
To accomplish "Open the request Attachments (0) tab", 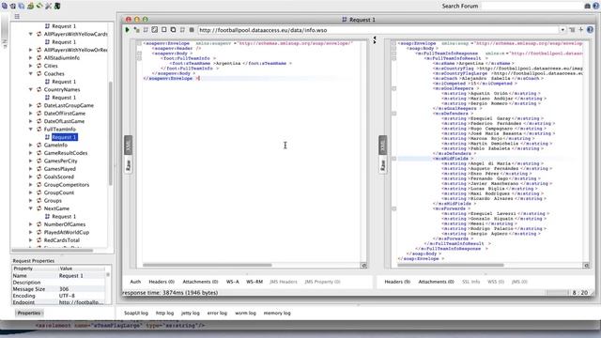I will point(200,282).
